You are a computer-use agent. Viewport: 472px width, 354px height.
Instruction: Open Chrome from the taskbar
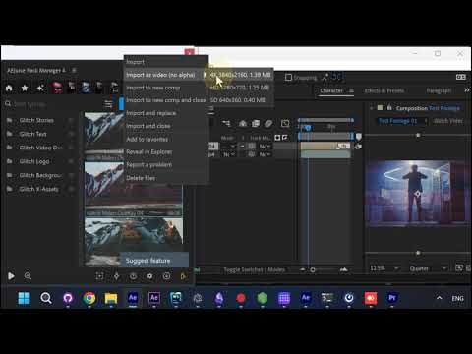[x=89, y=298]
